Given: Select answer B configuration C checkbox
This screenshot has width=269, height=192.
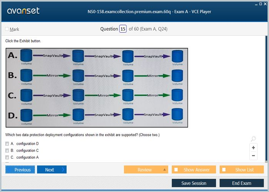Looking at the screenshot, I should (x=7, y=151).
